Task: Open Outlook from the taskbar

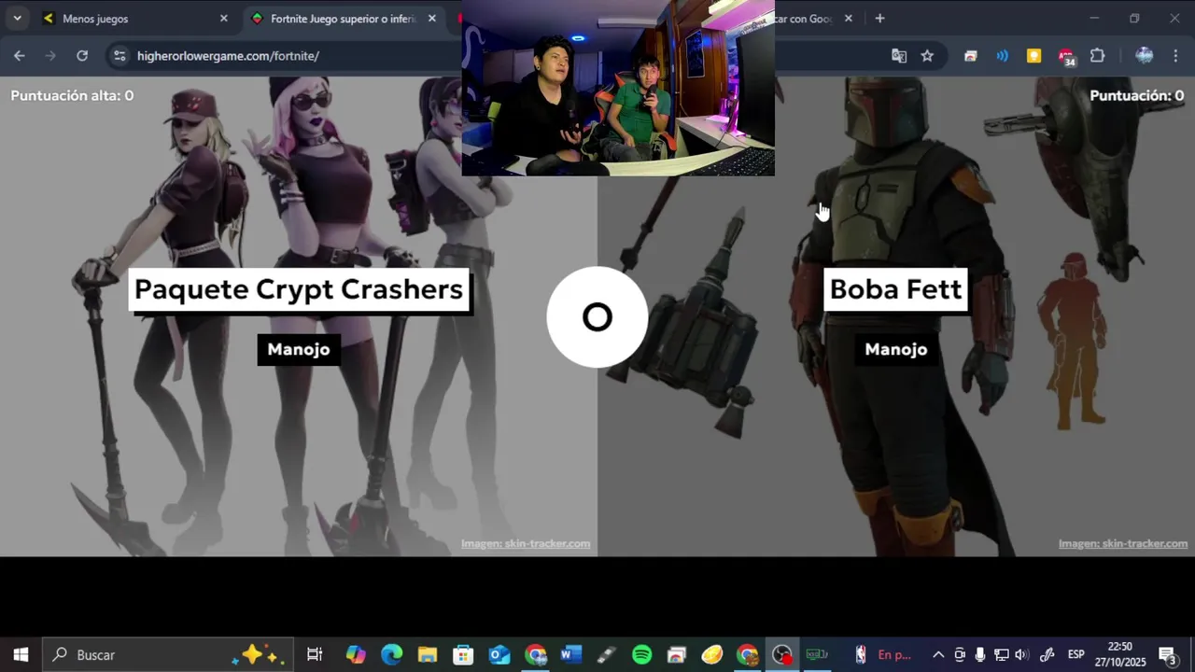Action: [499, 655]
